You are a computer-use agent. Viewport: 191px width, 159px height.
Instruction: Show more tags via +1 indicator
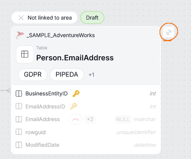coord(91,75)
